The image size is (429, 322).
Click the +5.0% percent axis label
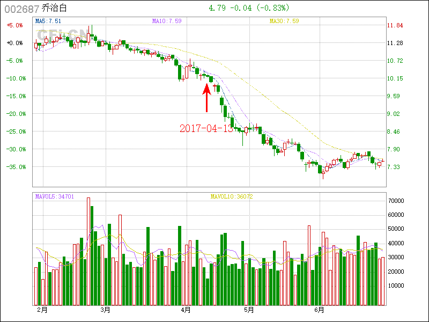coord(14,25)
